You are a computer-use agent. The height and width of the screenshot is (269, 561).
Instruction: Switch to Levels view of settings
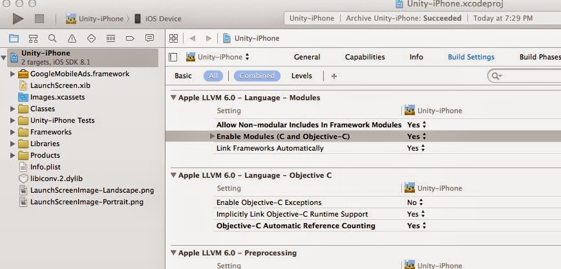pos(302,76)
